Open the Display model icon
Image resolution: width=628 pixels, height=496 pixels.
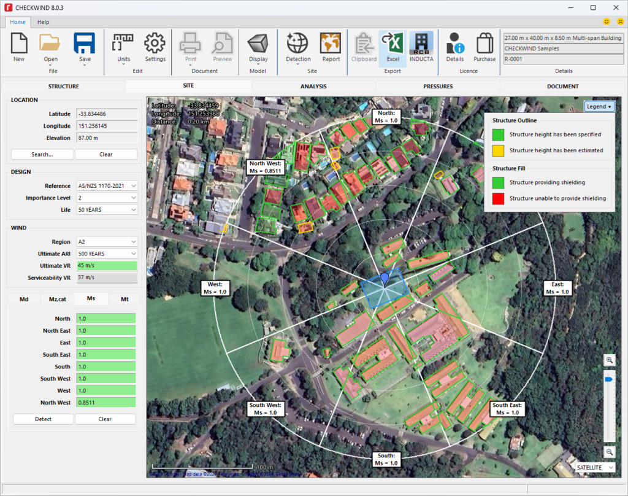[258, 44]
